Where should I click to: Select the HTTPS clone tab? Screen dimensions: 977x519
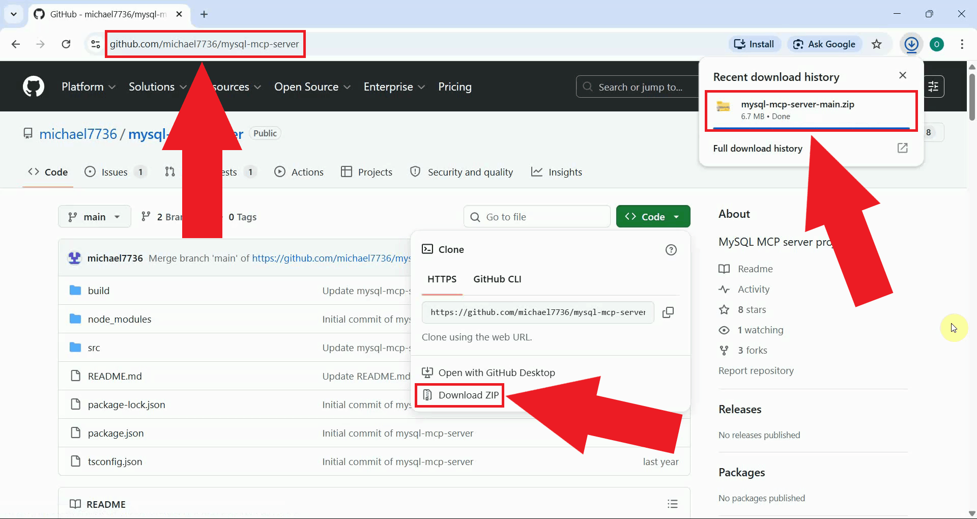click(x=442, y=279)
